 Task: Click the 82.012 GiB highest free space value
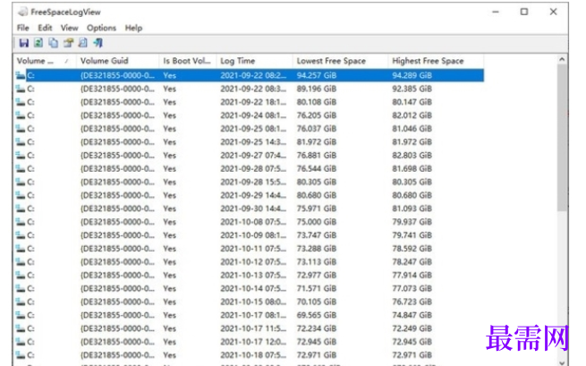click(x=412, y=115)
